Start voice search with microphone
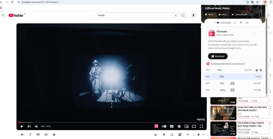 click(193, 15)
